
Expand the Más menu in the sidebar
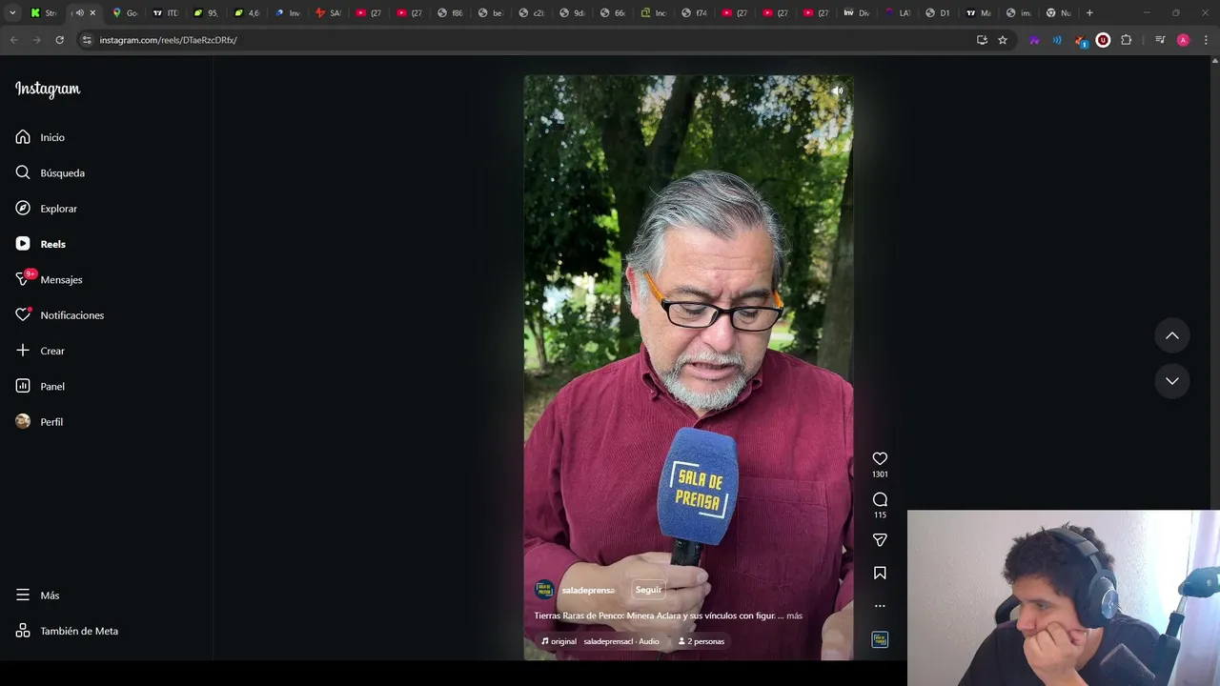pyautogui.click(x=38, y=595)
